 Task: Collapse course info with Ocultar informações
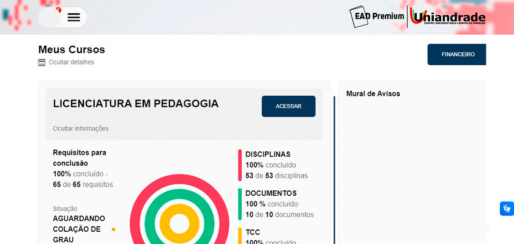point(81,129)
